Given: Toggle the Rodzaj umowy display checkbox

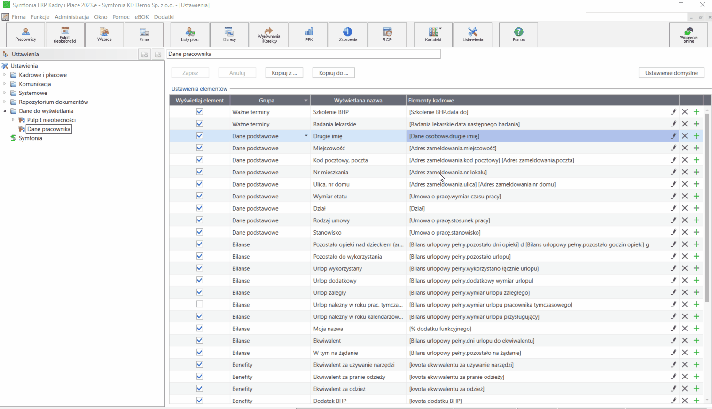Looking at the screenshot, I should [x=200, y=220].
